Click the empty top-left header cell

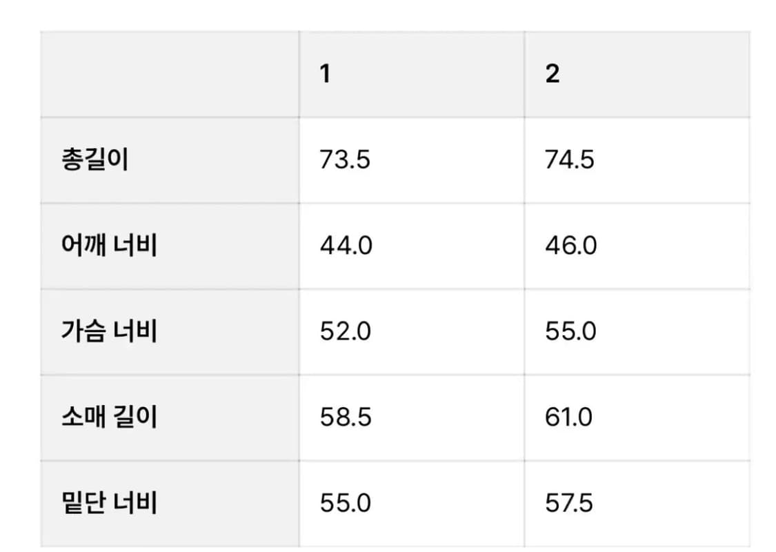pyautogui.click(x=170, y=75)
